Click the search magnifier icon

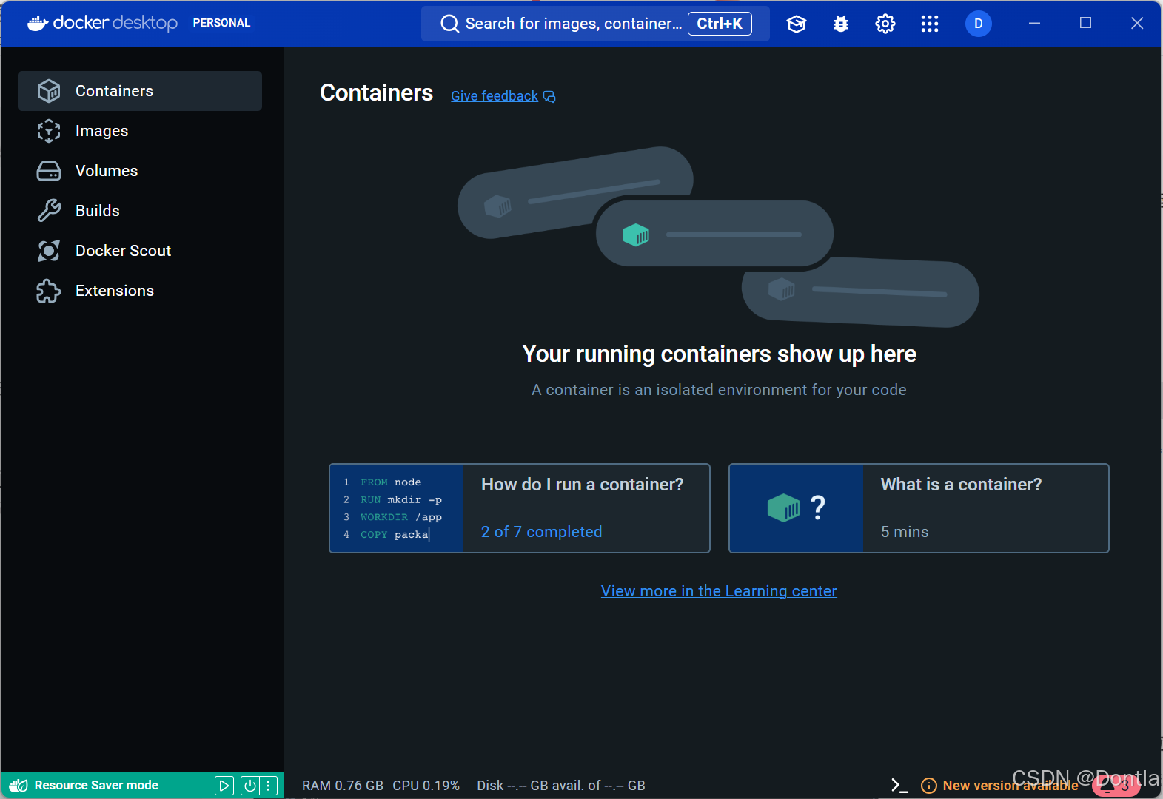pyautogui.click(x=449, y=24)
